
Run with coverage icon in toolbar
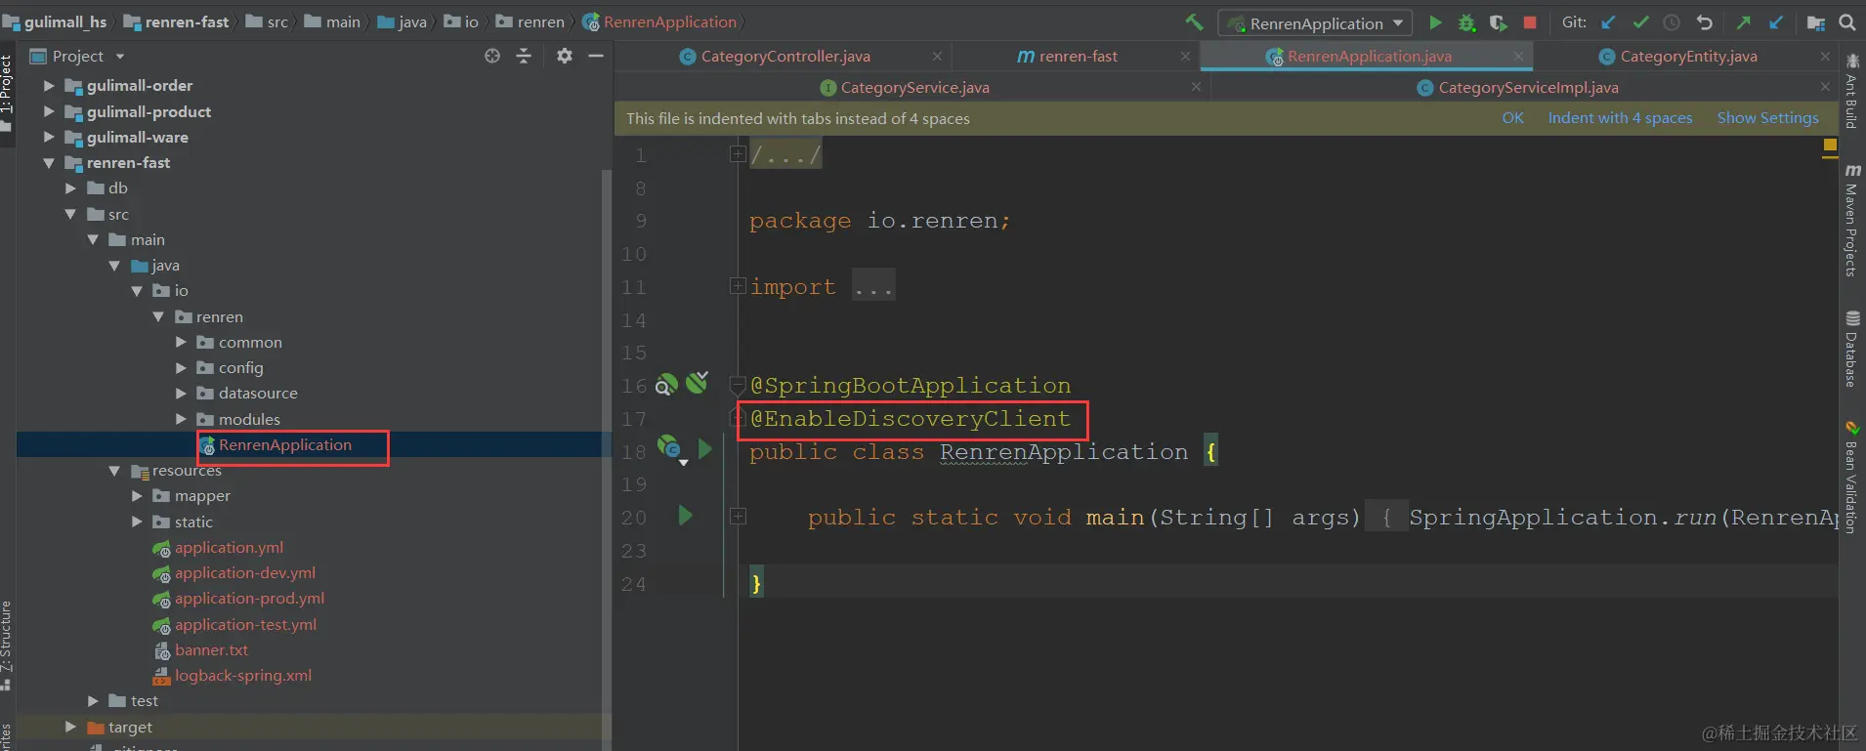(x=1498, y=22)
